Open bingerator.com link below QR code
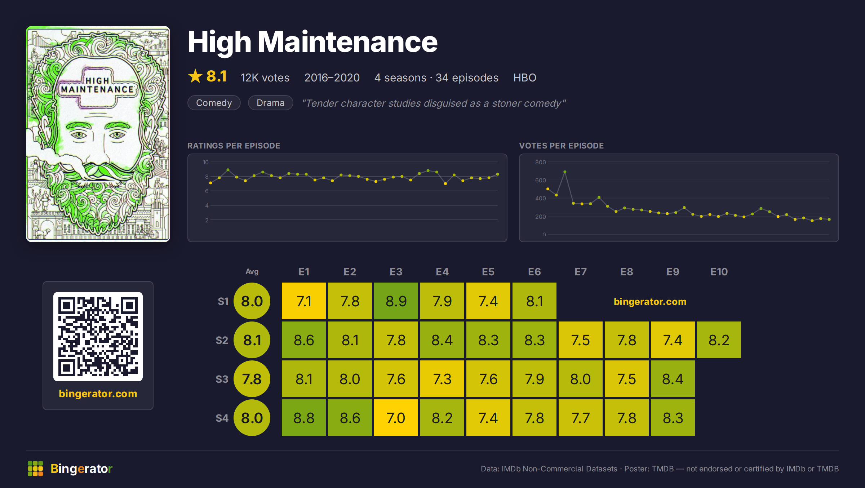 click(98, 394)
